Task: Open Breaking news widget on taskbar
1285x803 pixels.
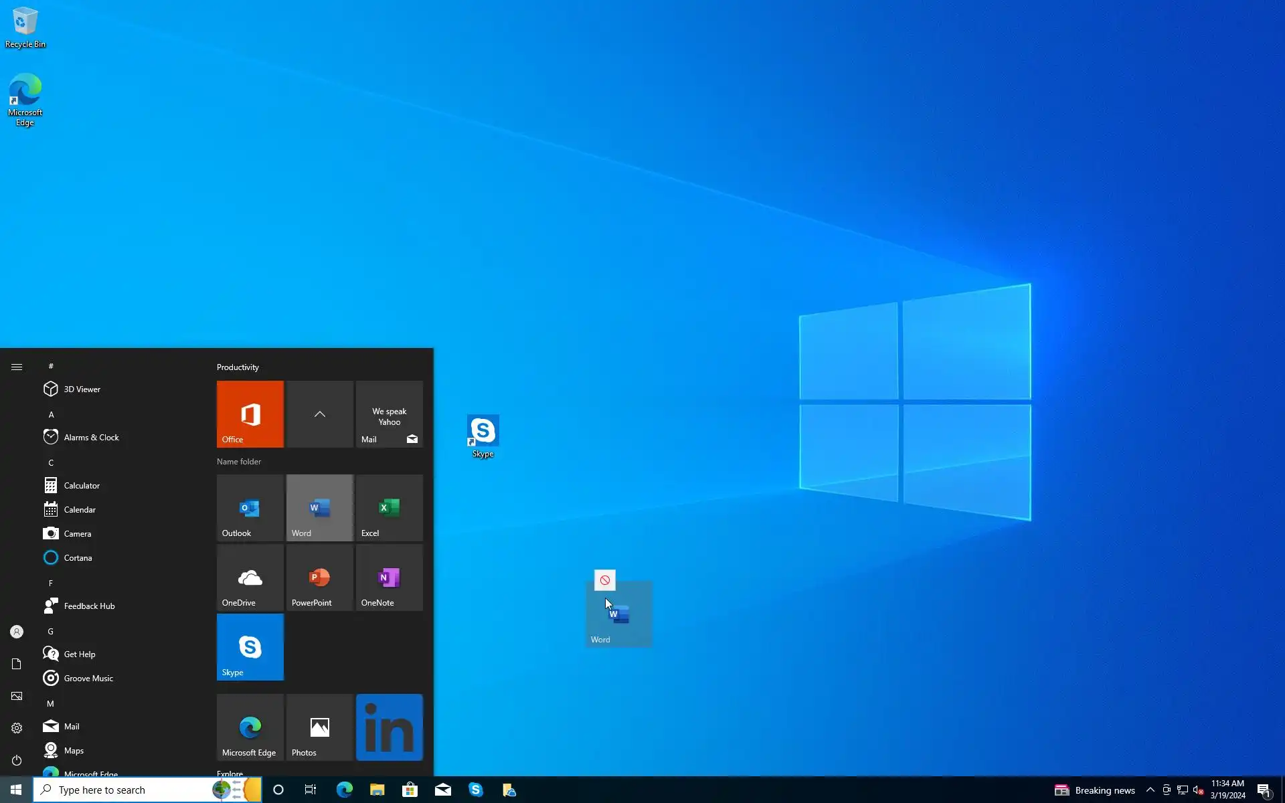Action: [1095, 790]
